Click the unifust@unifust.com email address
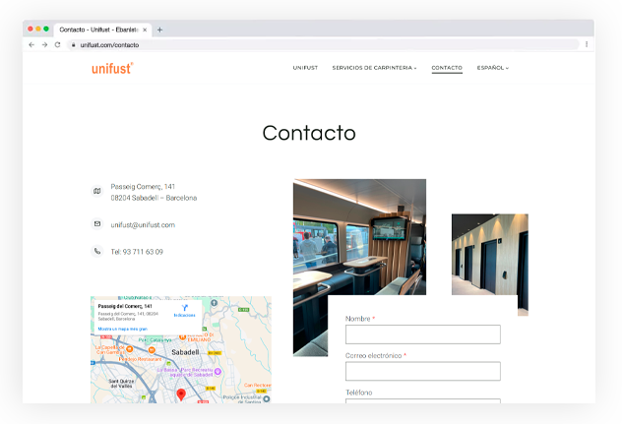Viewport: 622px width, 424px height. (x=143, y=225)
